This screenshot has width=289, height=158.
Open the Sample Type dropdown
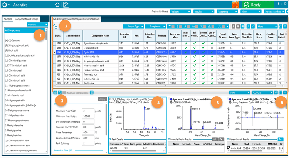click(134, 27)
